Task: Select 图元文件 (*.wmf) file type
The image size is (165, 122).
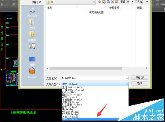Action: 95,95
